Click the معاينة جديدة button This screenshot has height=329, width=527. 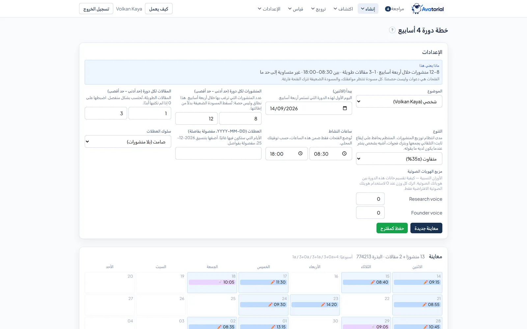click(426, 228)
